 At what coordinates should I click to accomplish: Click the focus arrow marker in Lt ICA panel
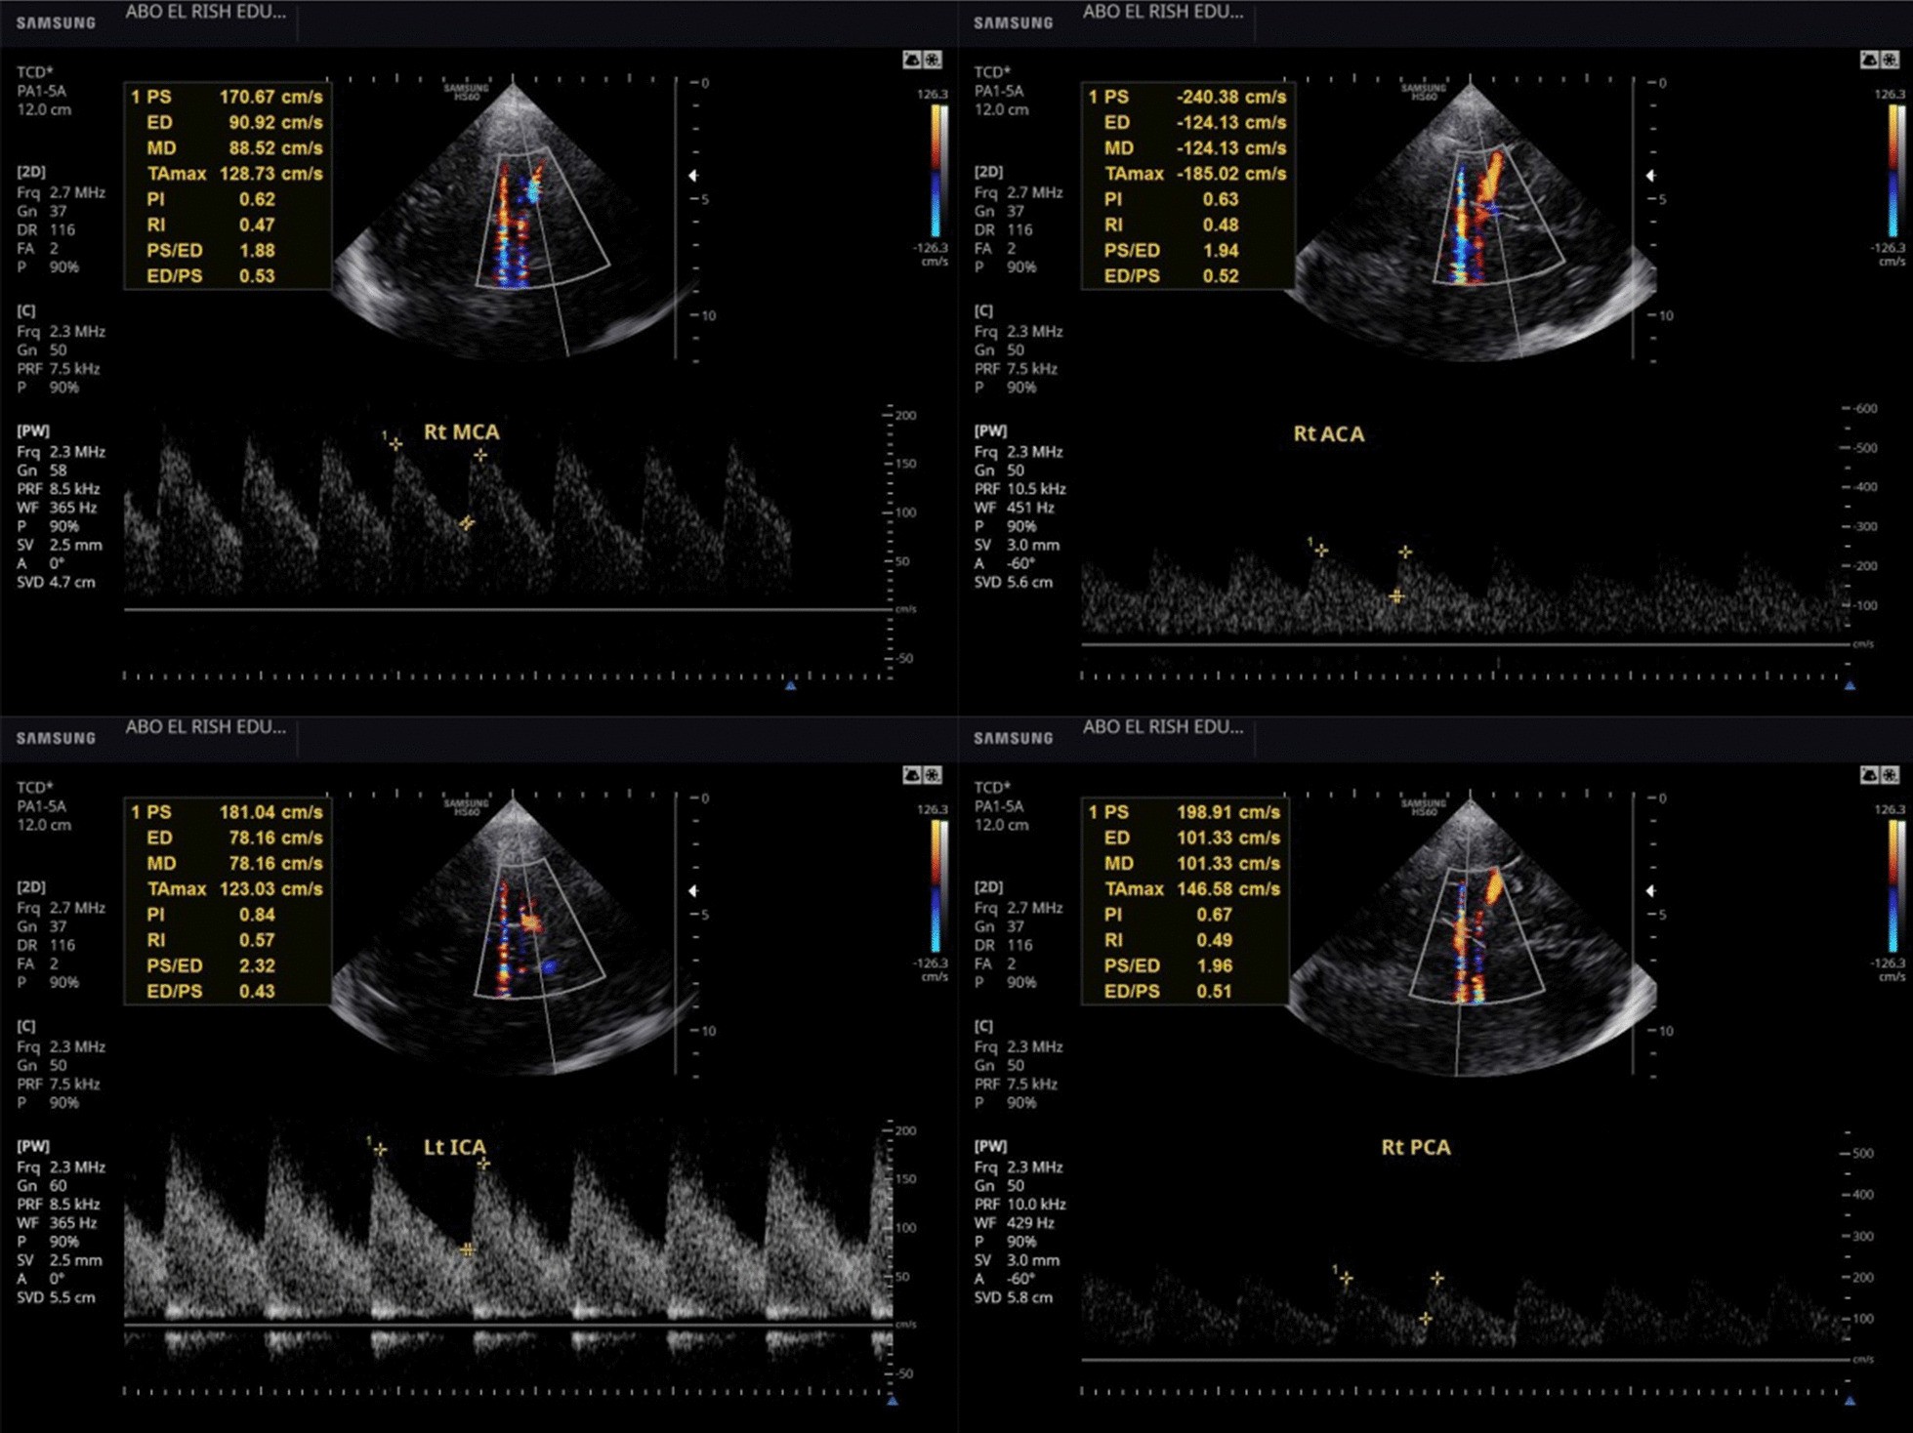click(693, 890)
